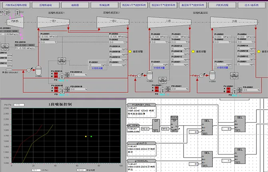Click the 50.0 constant box feeding GT

[x=145, y=129]
